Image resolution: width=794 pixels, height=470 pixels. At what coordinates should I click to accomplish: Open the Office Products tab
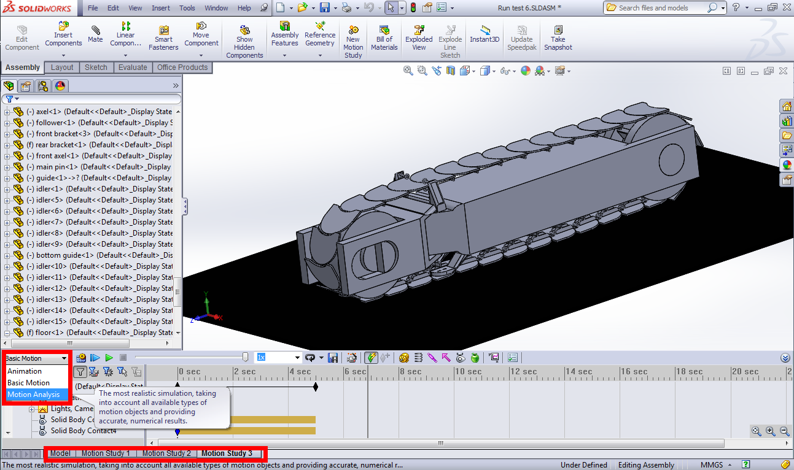coord(182,67)
